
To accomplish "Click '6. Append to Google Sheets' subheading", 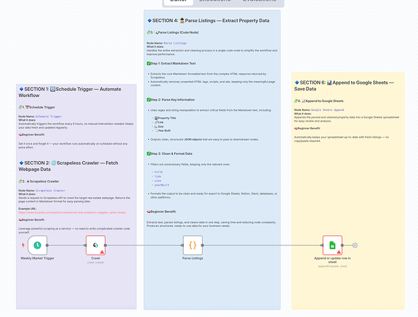I will pyautogui.click(x=319, y=101).
